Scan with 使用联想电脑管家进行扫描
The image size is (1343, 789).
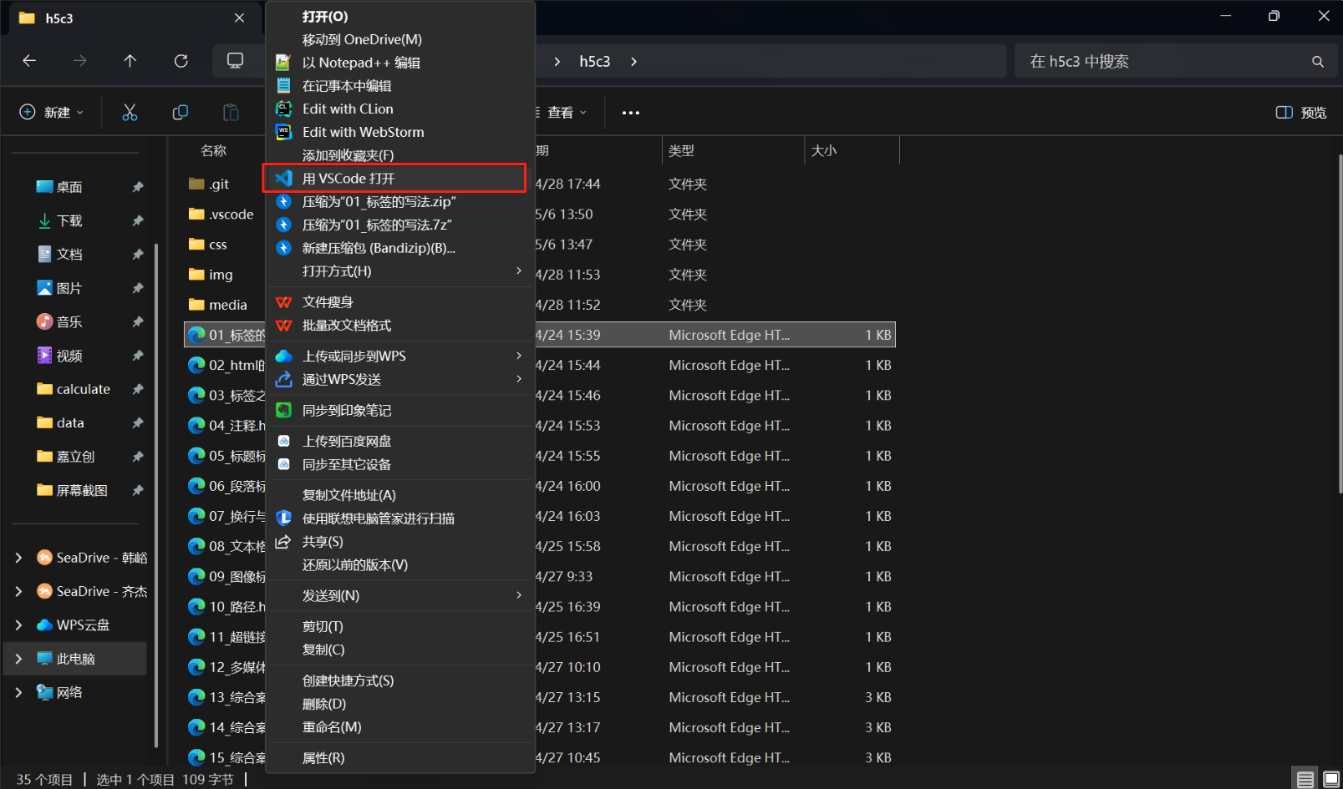[x=399, y=518]
